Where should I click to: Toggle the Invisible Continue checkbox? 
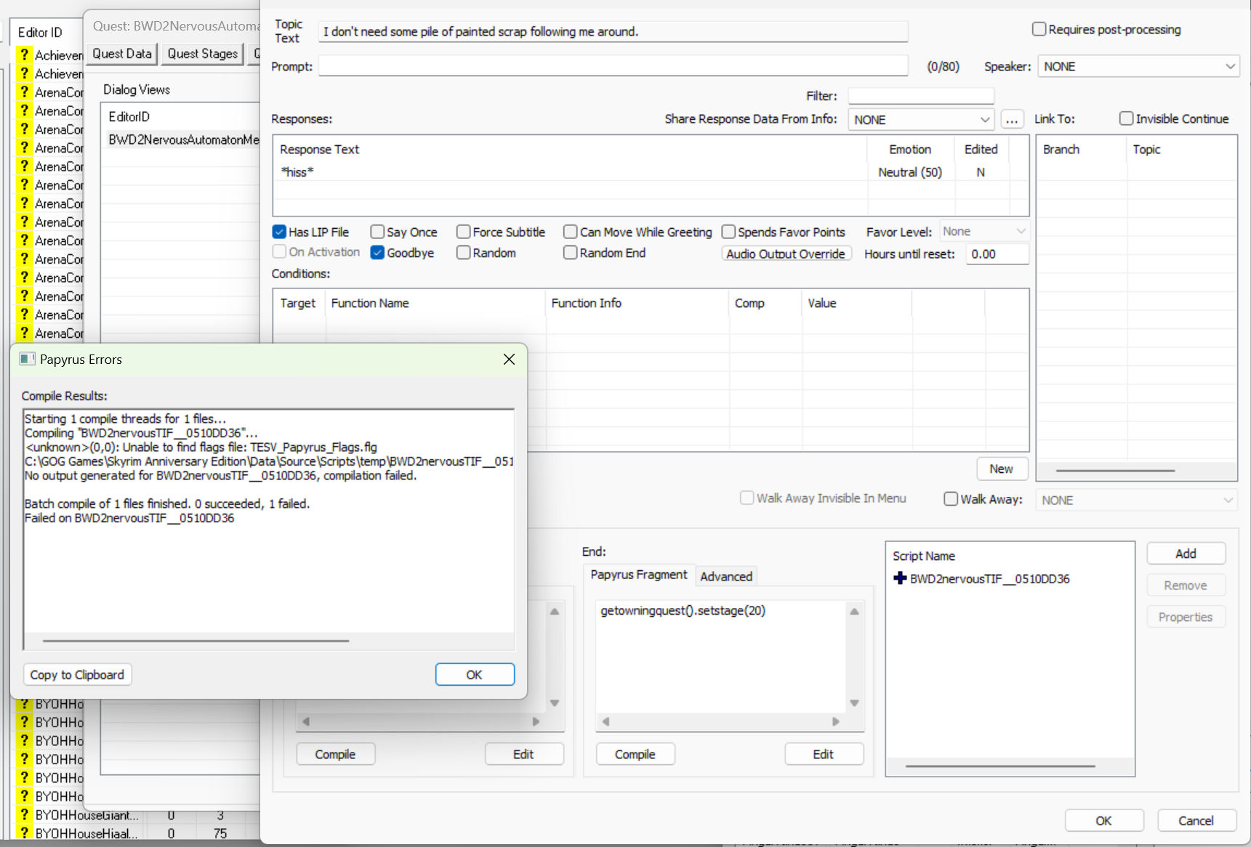coord(1126,118)
